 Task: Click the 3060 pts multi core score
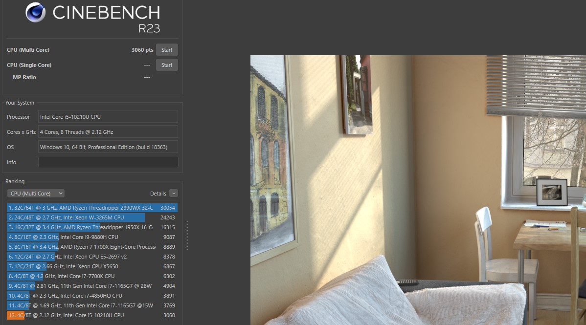(x=142, y=50)
